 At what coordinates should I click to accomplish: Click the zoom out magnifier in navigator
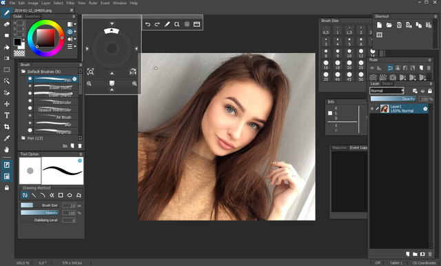89,83
